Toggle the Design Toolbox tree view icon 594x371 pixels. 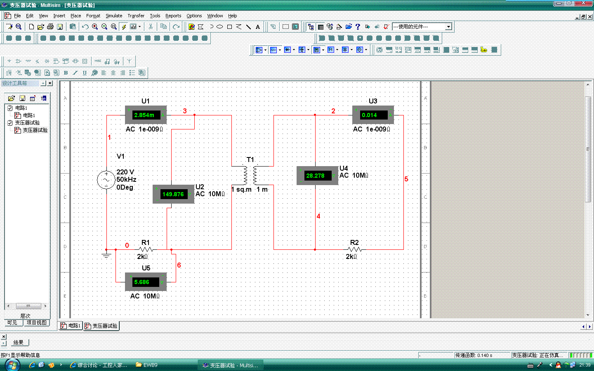(311, 27)
